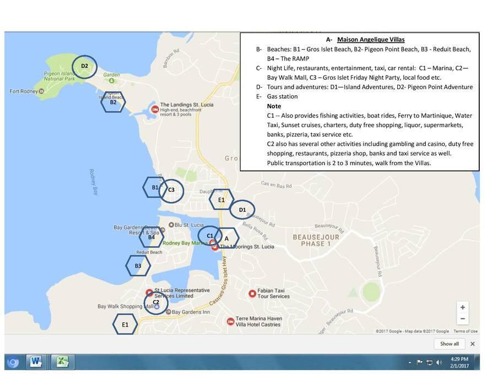This screenshot has height=376, width=487.
Task: Click the BEAUSEJOUR PHASE 1 area label
Action: pyautogui.click(x=316, y=241)
